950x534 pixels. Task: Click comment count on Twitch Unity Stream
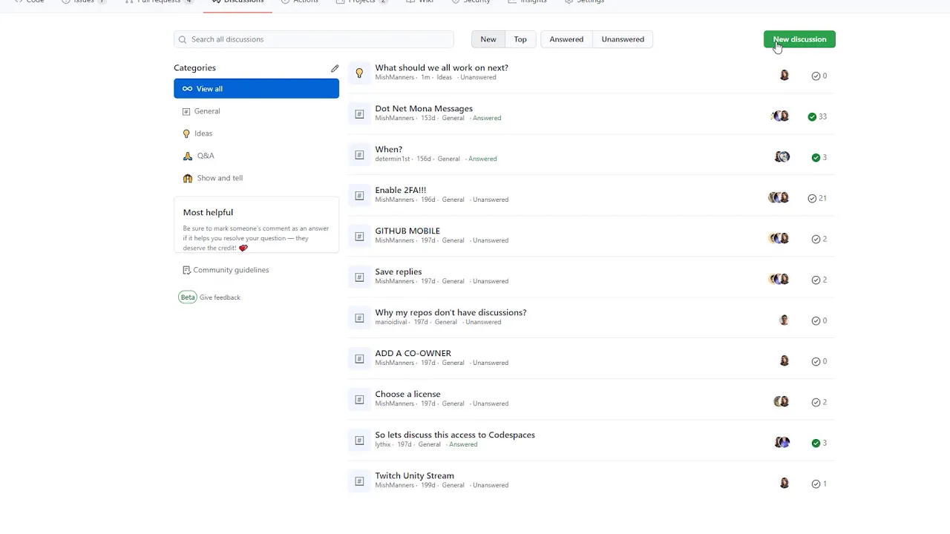click(819, 484)
